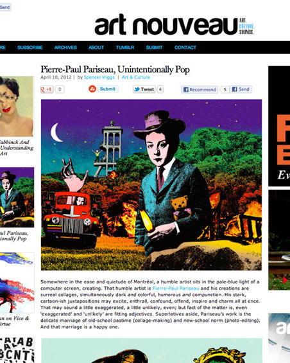Send the article via Facebook
The width and height of the screenshot is (290, 363).
tap(241, 89)
